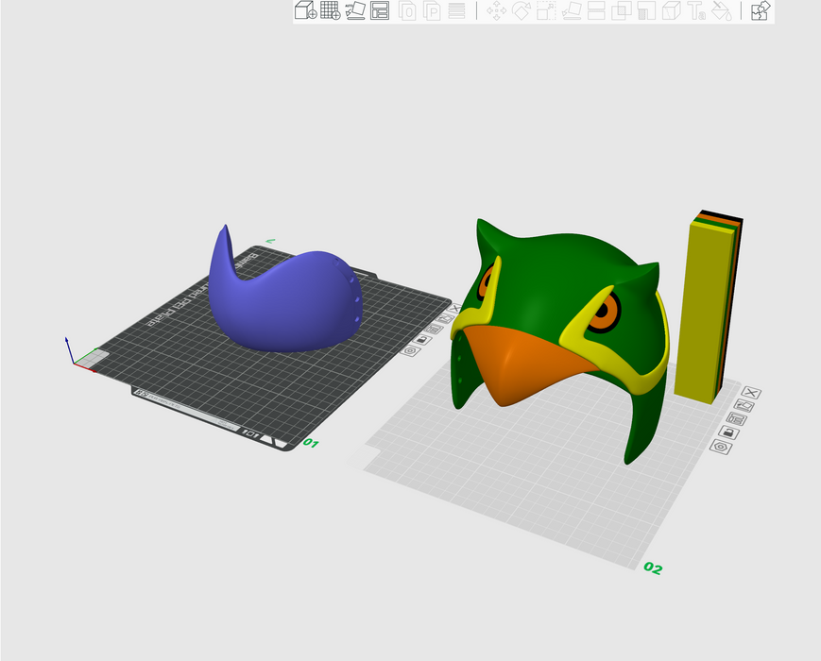The image size is (821, 661).
Task: Open the Color Painting bucket tool
Action: click(x=721, y=11)
